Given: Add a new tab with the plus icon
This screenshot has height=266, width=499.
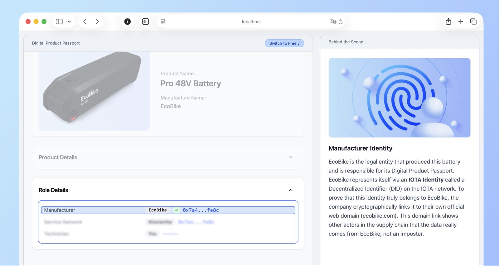Looking at the screenshot, I should click(x=461, y=22).
